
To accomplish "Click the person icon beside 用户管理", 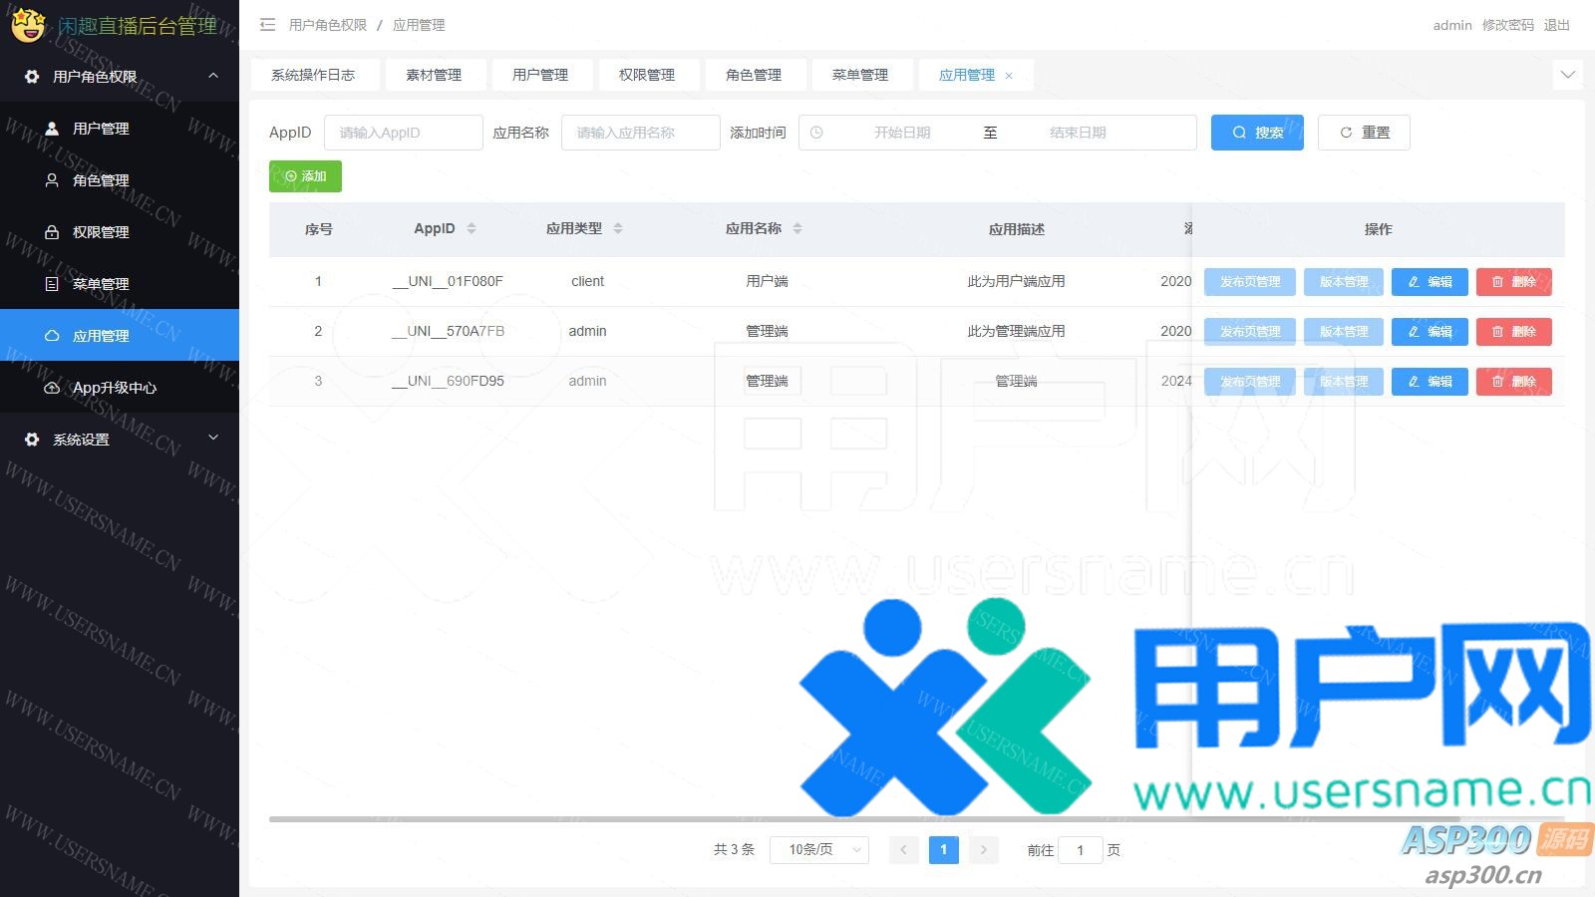I will (x=52, y=129).
